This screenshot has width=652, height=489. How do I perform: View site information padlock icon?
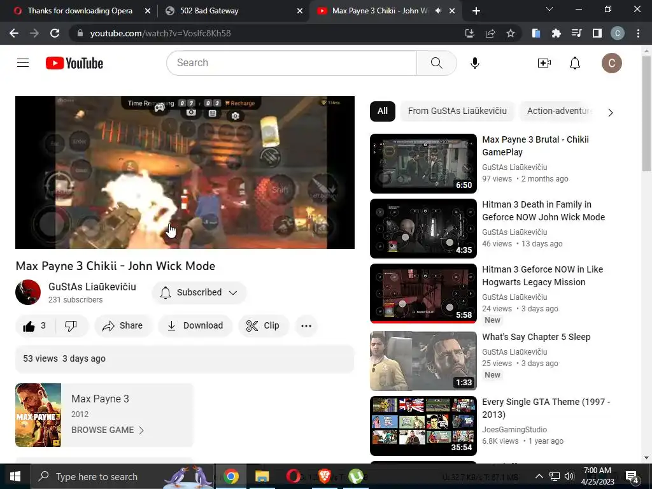(80, 33)
